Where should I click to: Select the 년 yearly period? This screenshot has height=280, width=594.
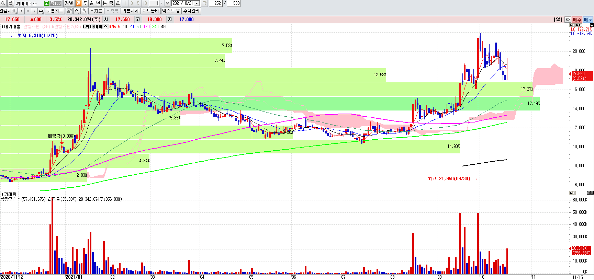tap(98, 3)
